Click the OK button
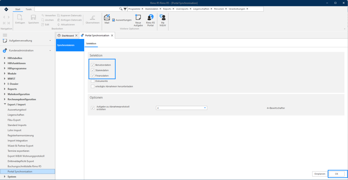348x180 pixels. (x=336, y=174)
